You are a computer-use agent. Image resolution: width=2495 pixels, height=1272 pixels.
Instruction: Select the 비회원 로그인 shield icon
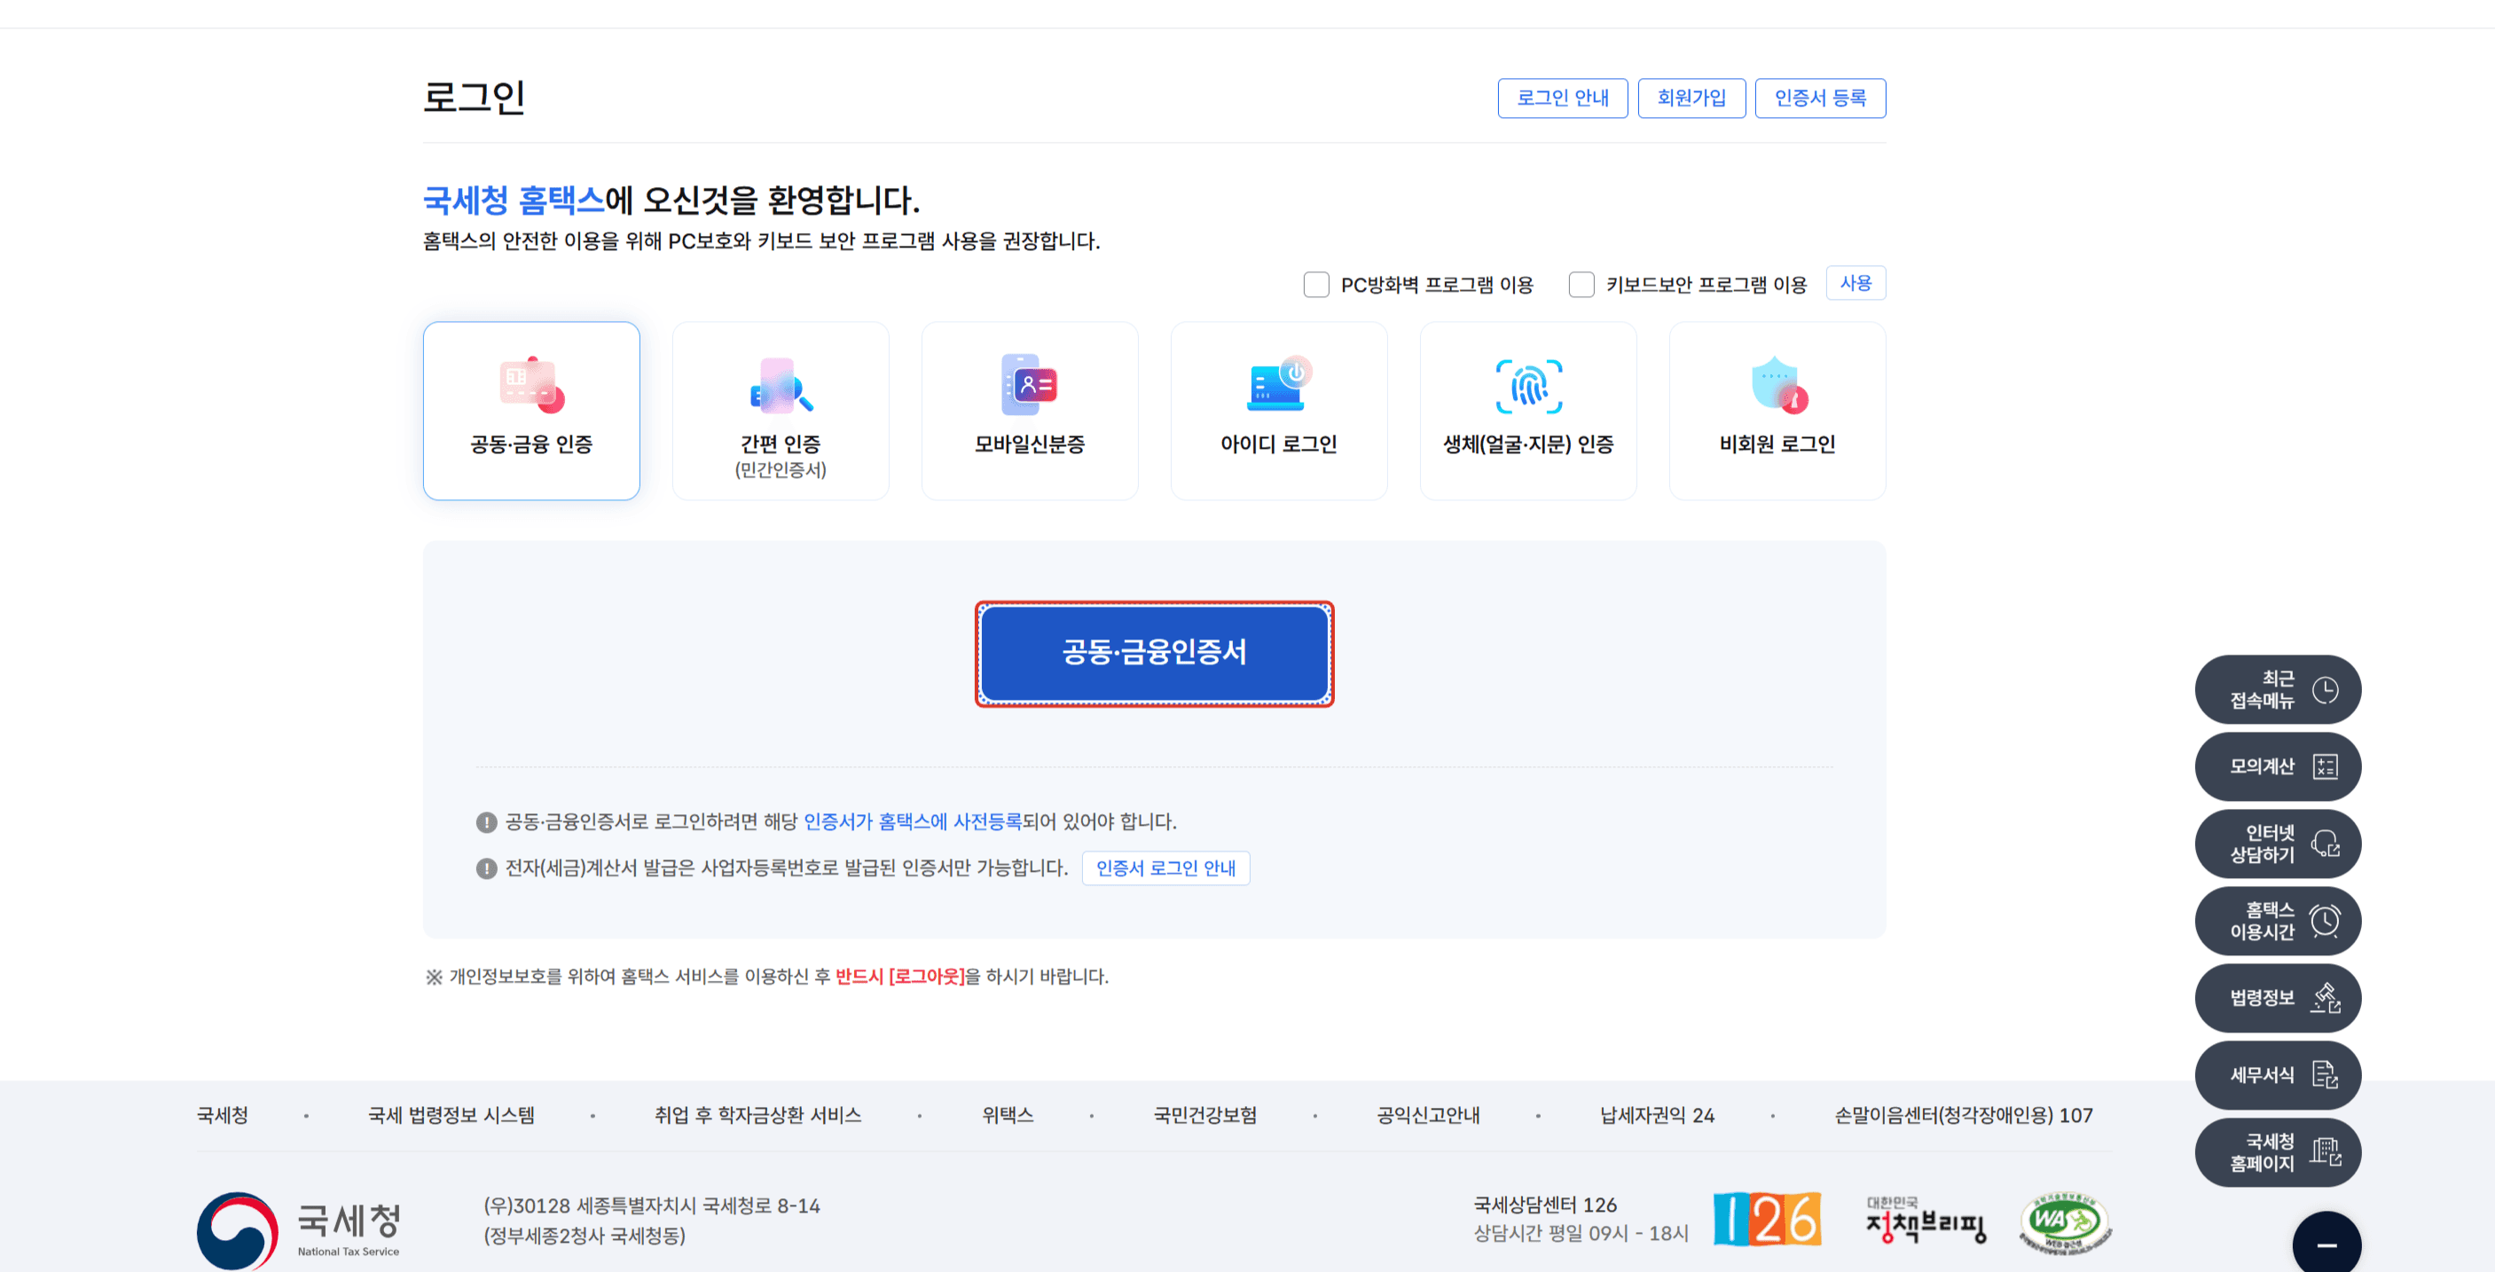tap(1778, 385)
